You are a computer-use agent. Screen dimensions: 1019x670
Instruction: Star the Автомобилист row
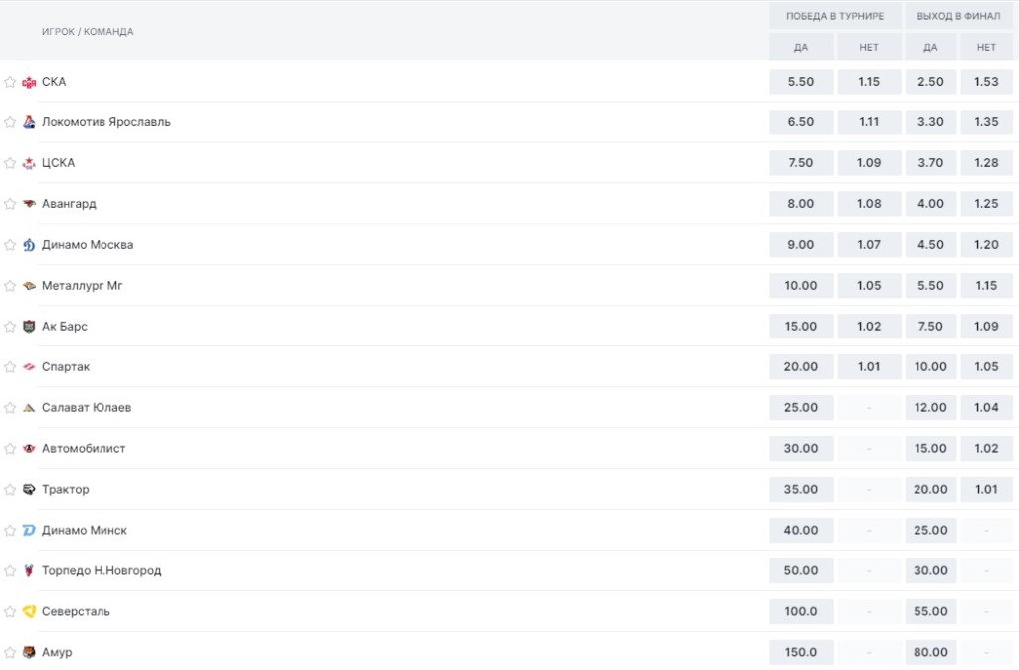10,448
